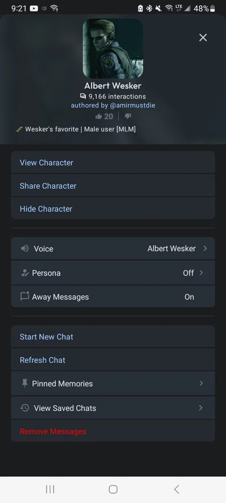Select Share Character menu item
The height and width of the screenshot is (503, 226).
point(113,186)
